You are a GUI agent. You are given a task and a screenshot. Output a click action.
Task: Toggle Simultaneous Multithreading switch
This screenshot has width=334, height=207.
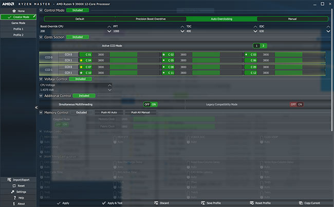151,105
